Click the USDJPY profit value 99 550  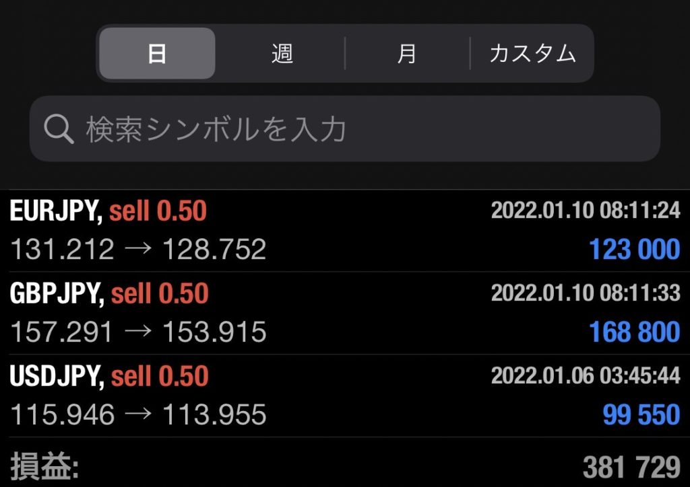[x=641, y=415]
